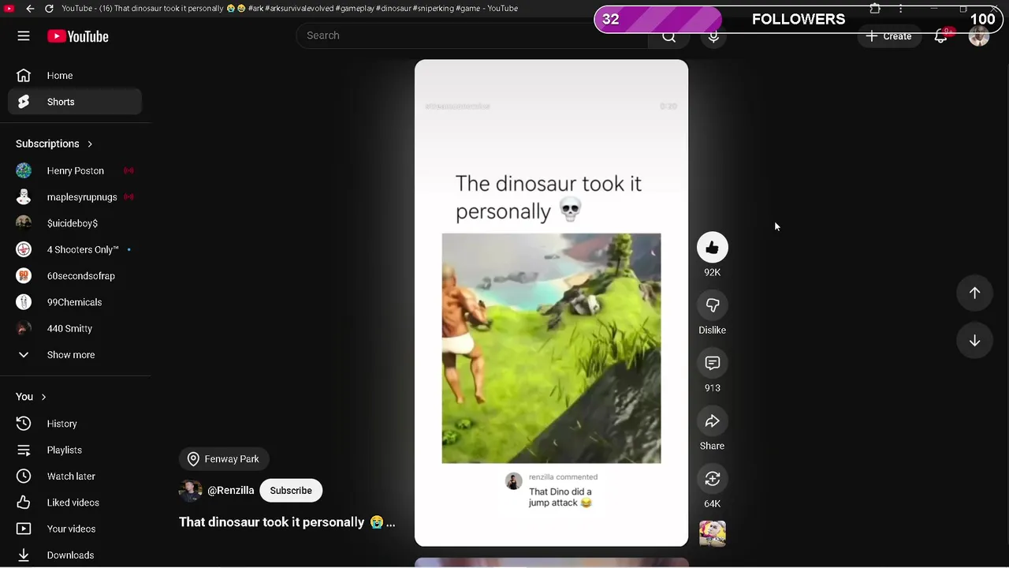Open the maplesyrupnugs channel
Screen dimensions: 1009x568
(75, 197)
